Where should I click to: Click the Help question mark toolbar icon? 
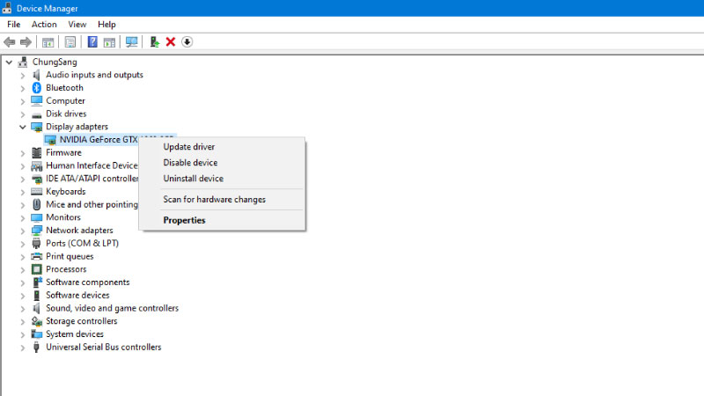[92, 42]
